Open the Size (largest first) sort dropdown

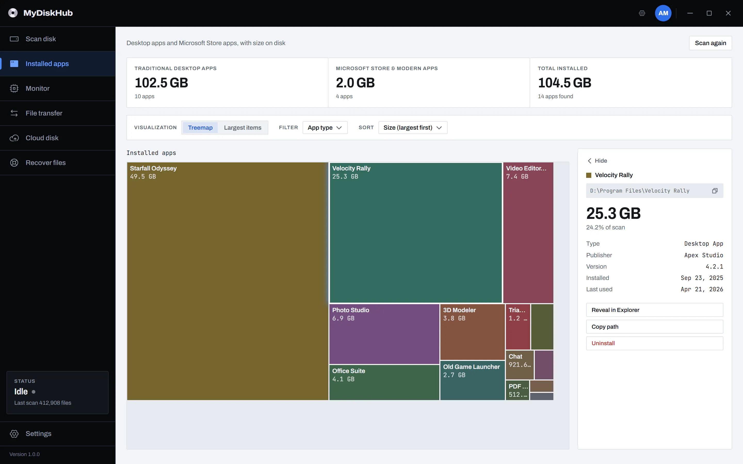click(413, 128)
